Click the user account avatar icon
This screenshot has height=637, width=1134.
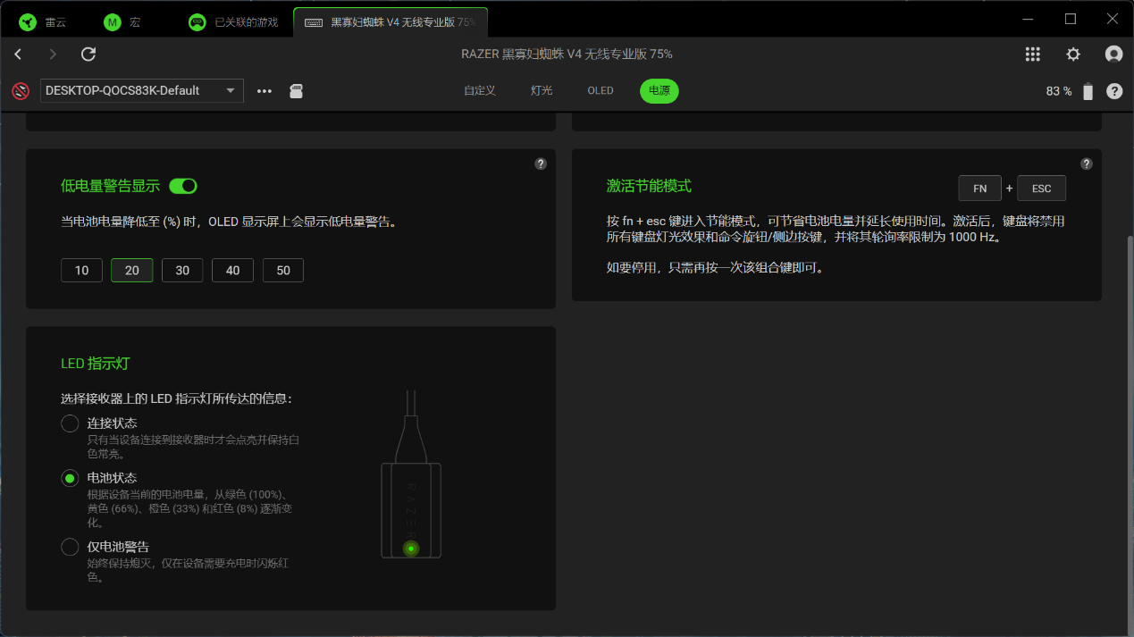pyautogui.click(x=1113, y=54)
